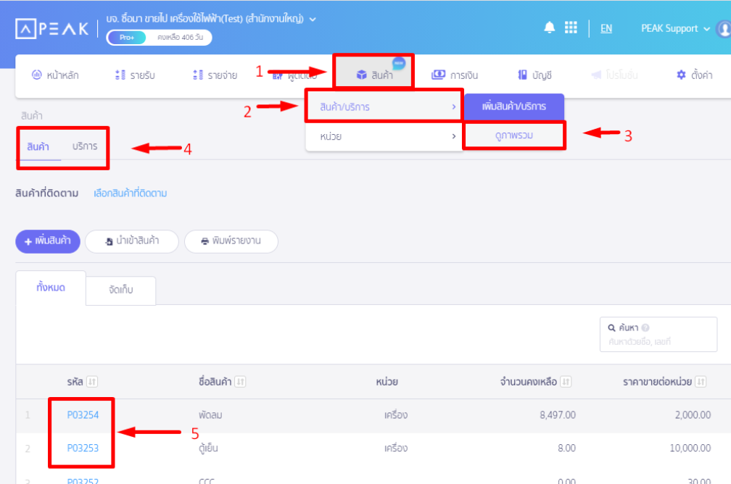The image size is (731, 484).
Task: Sort by ราคาขายต่อหน่วย column sort icon
Action: (x=700, y=382)
